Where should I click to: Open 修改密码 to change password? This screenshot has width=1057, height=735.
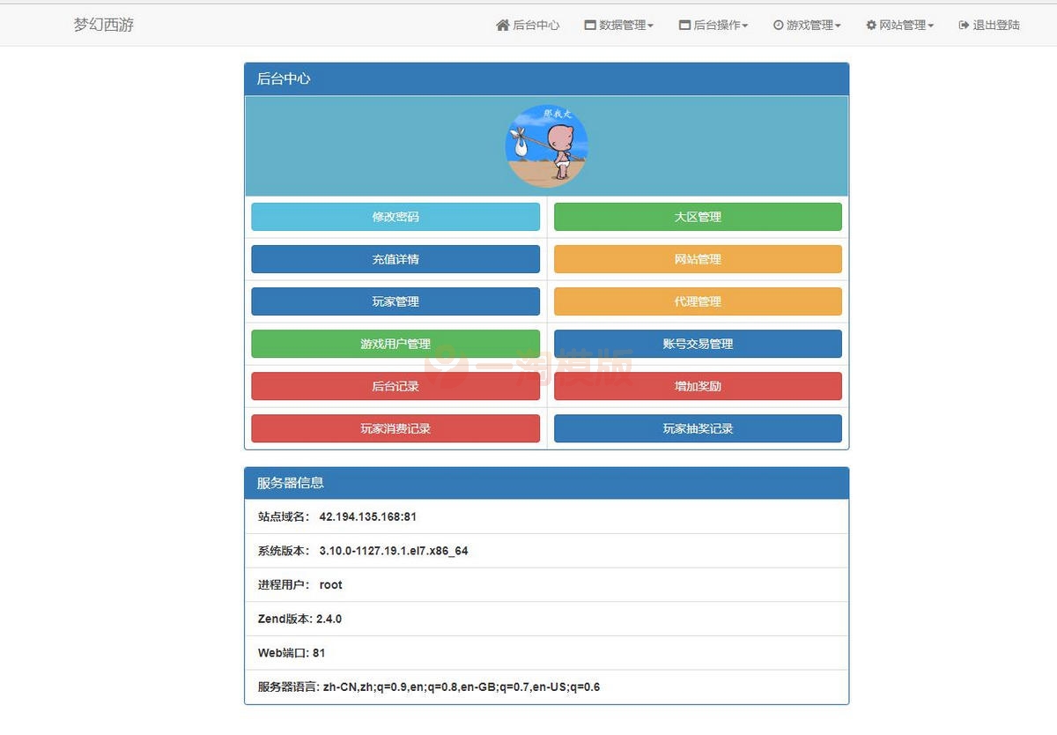pos(395,216)
